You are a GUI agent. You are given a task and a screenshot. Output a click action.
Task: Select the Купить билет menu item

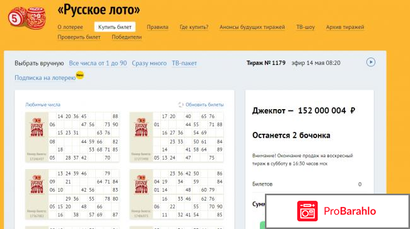(x=115, y=27)
